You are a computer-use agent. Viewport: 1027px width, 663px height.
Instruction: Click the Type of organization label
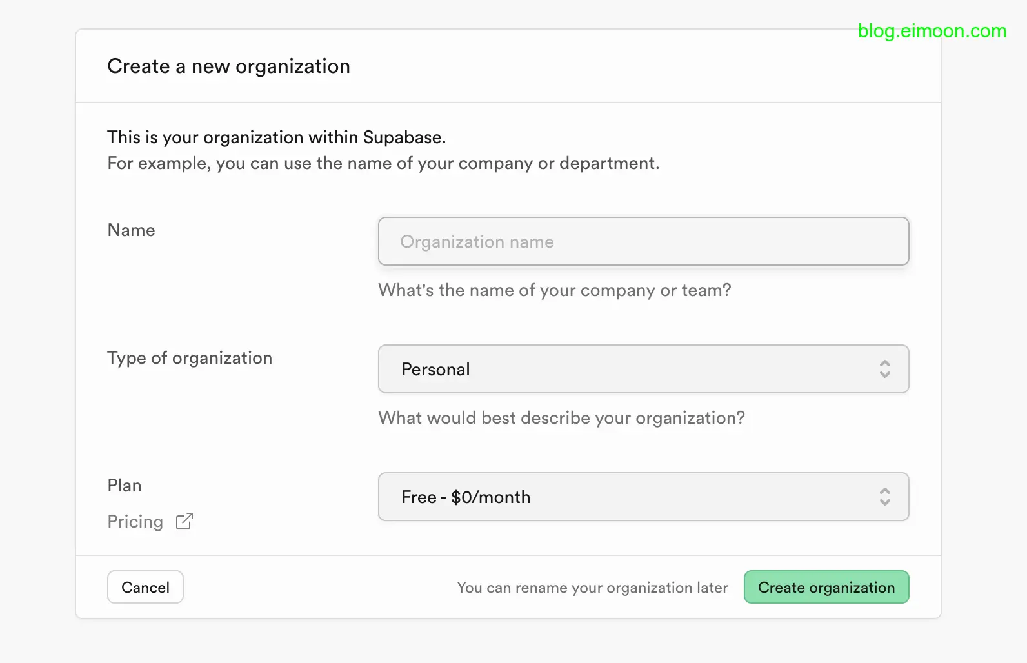coord(190,358)
